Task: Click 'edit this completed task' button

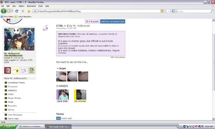Action: pyautogui.click(x=113, y=21)
